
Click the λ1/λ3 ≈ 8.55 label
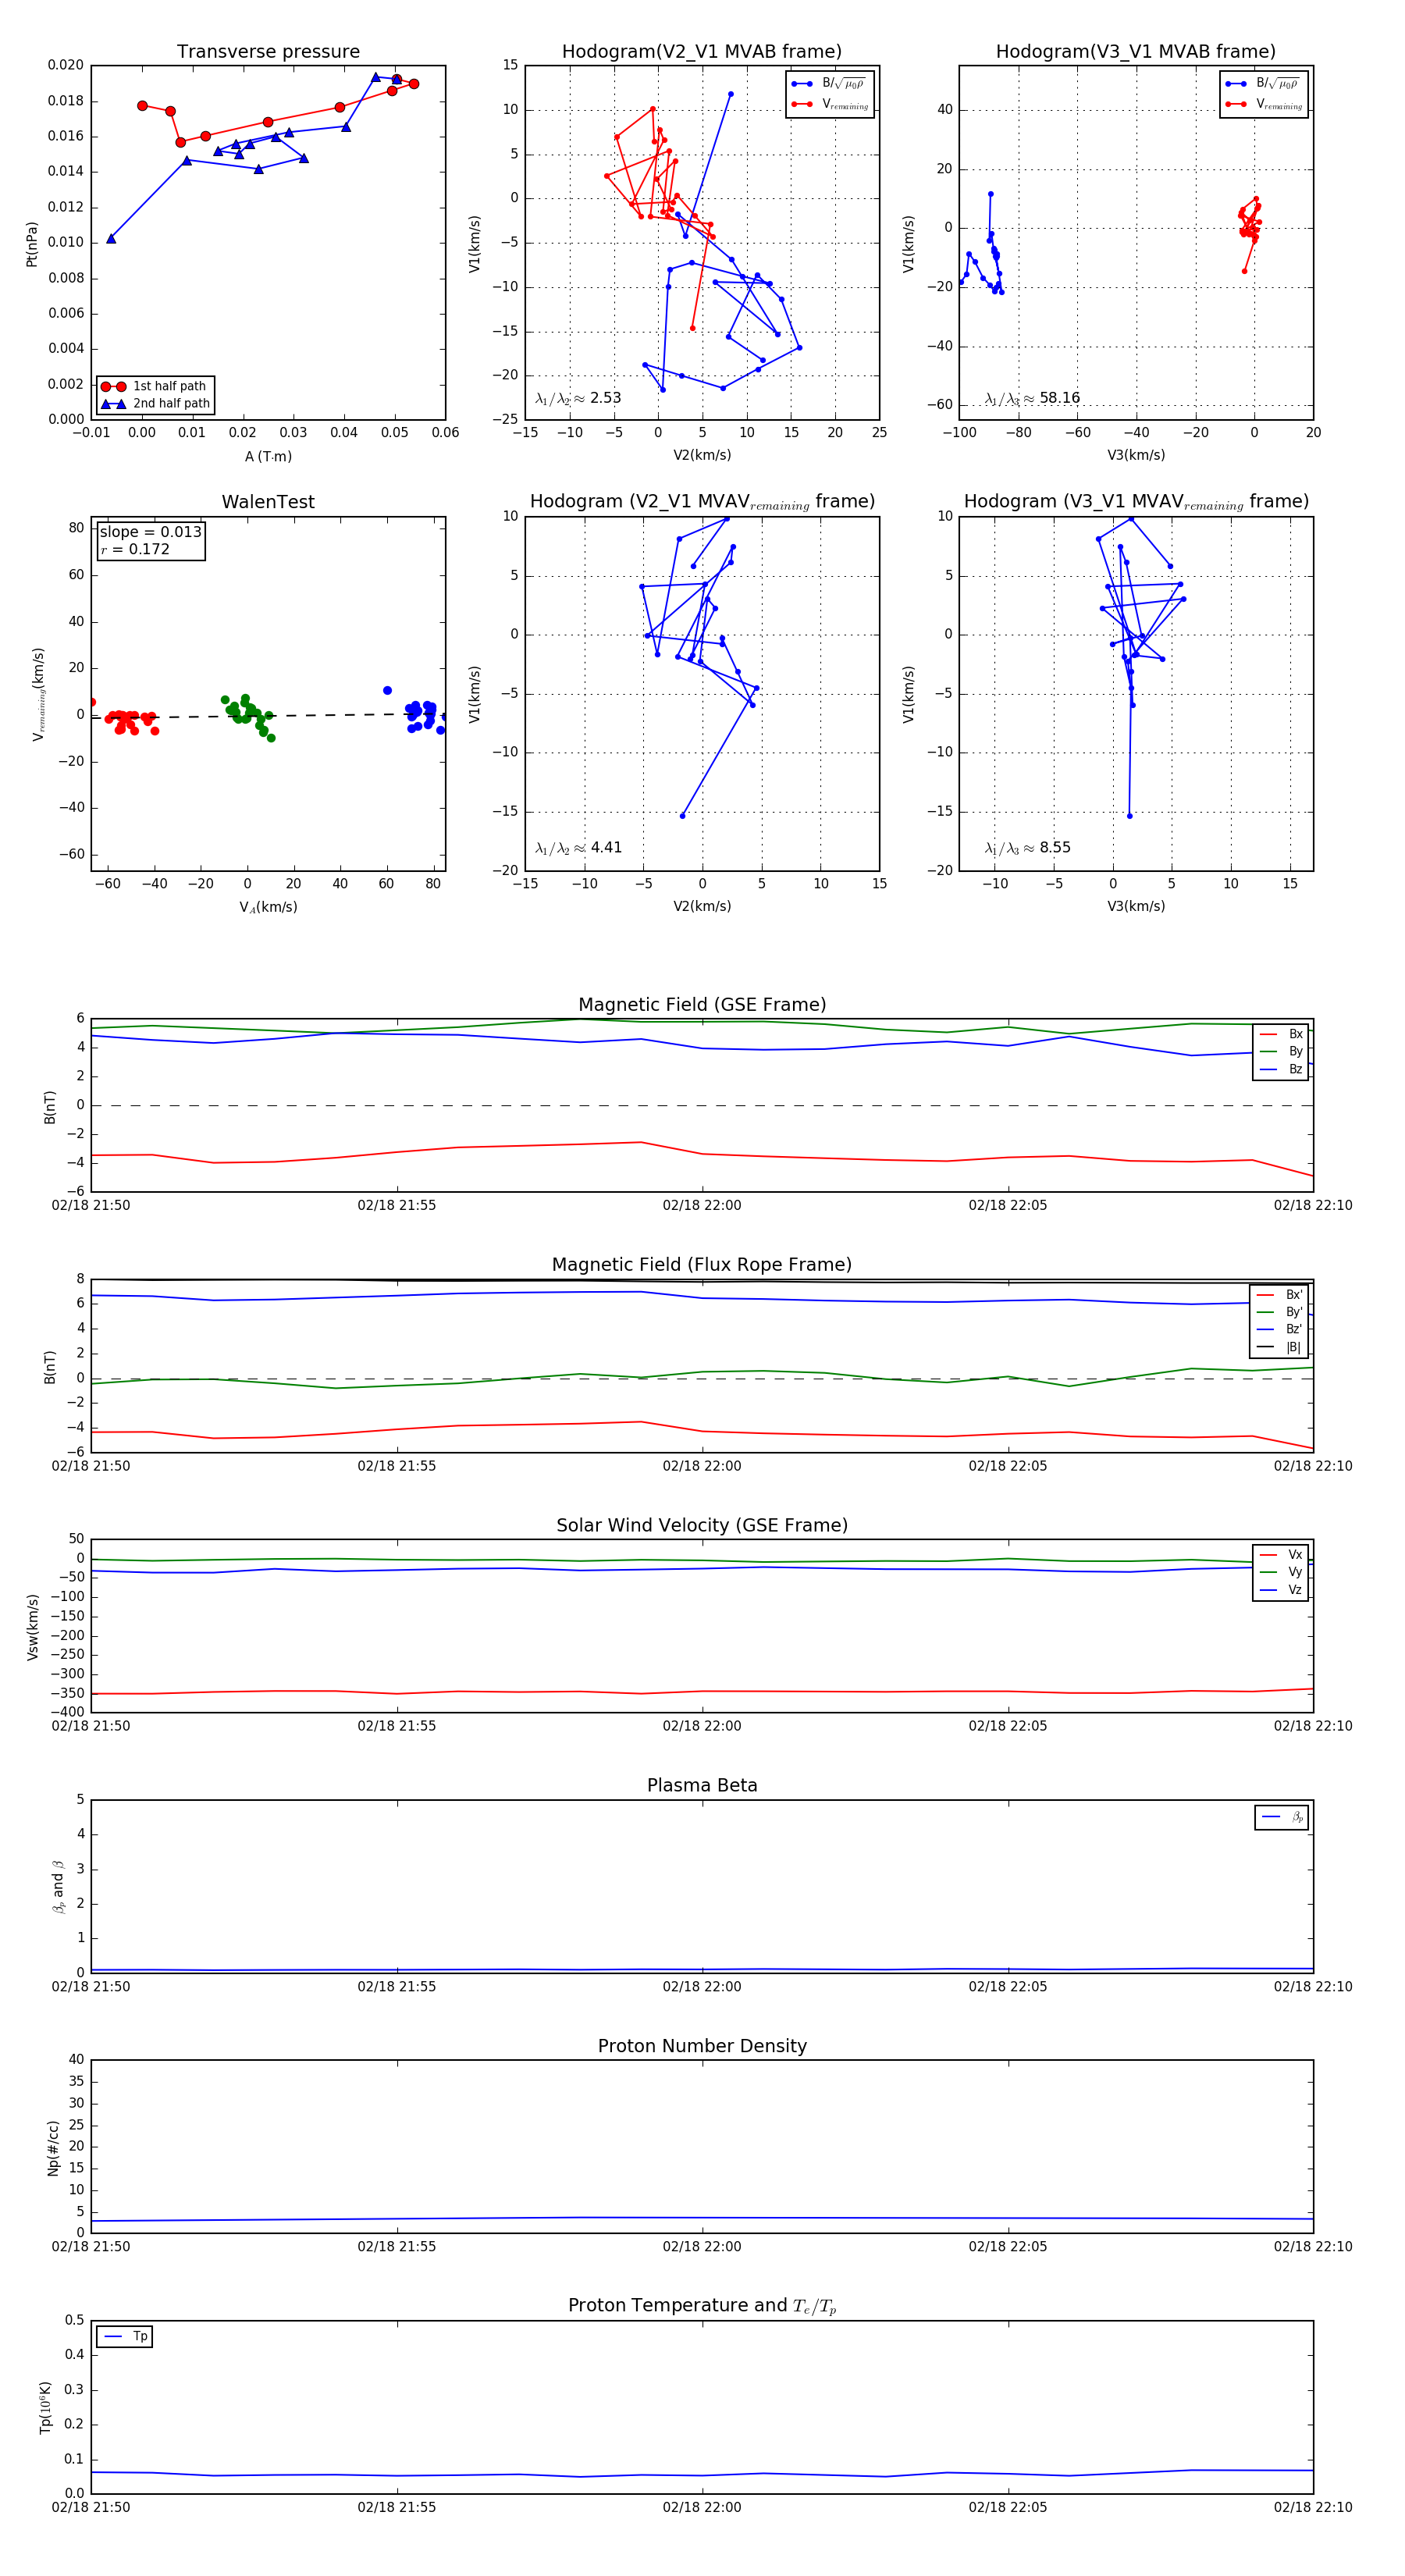[1027, 848]
